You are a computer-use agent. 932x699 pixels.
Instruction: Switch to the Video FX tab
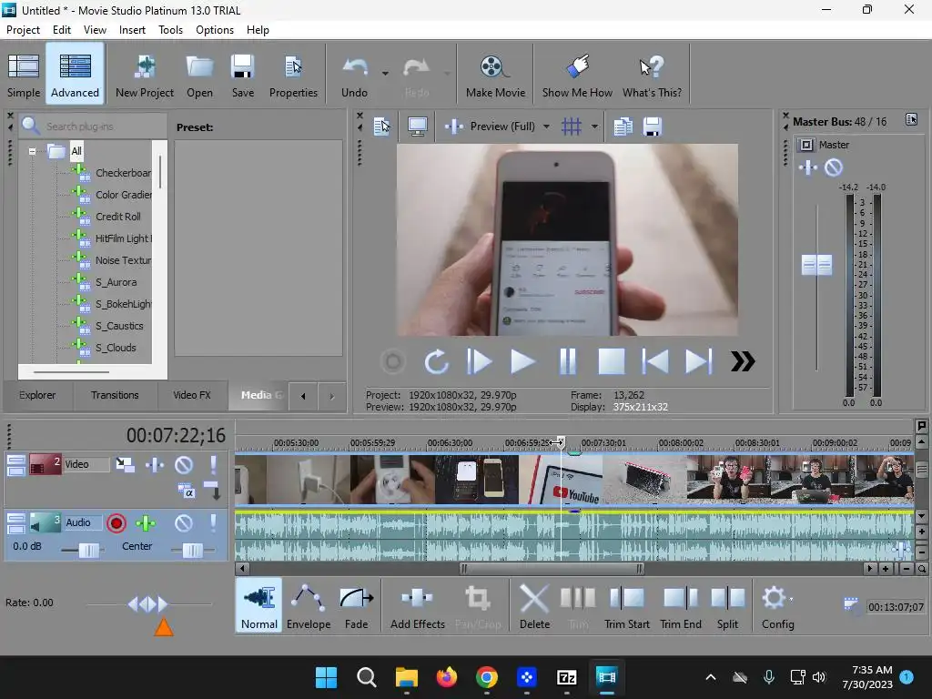(x=192, y=395)
